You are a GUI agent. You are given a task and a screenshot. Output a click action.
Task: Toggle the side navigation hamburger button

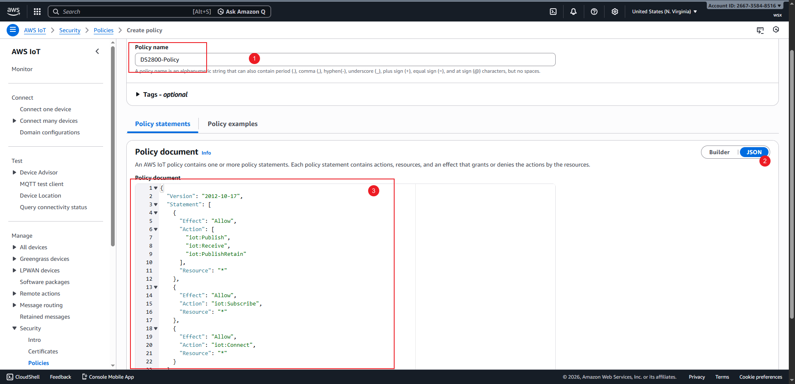point(13,30)
